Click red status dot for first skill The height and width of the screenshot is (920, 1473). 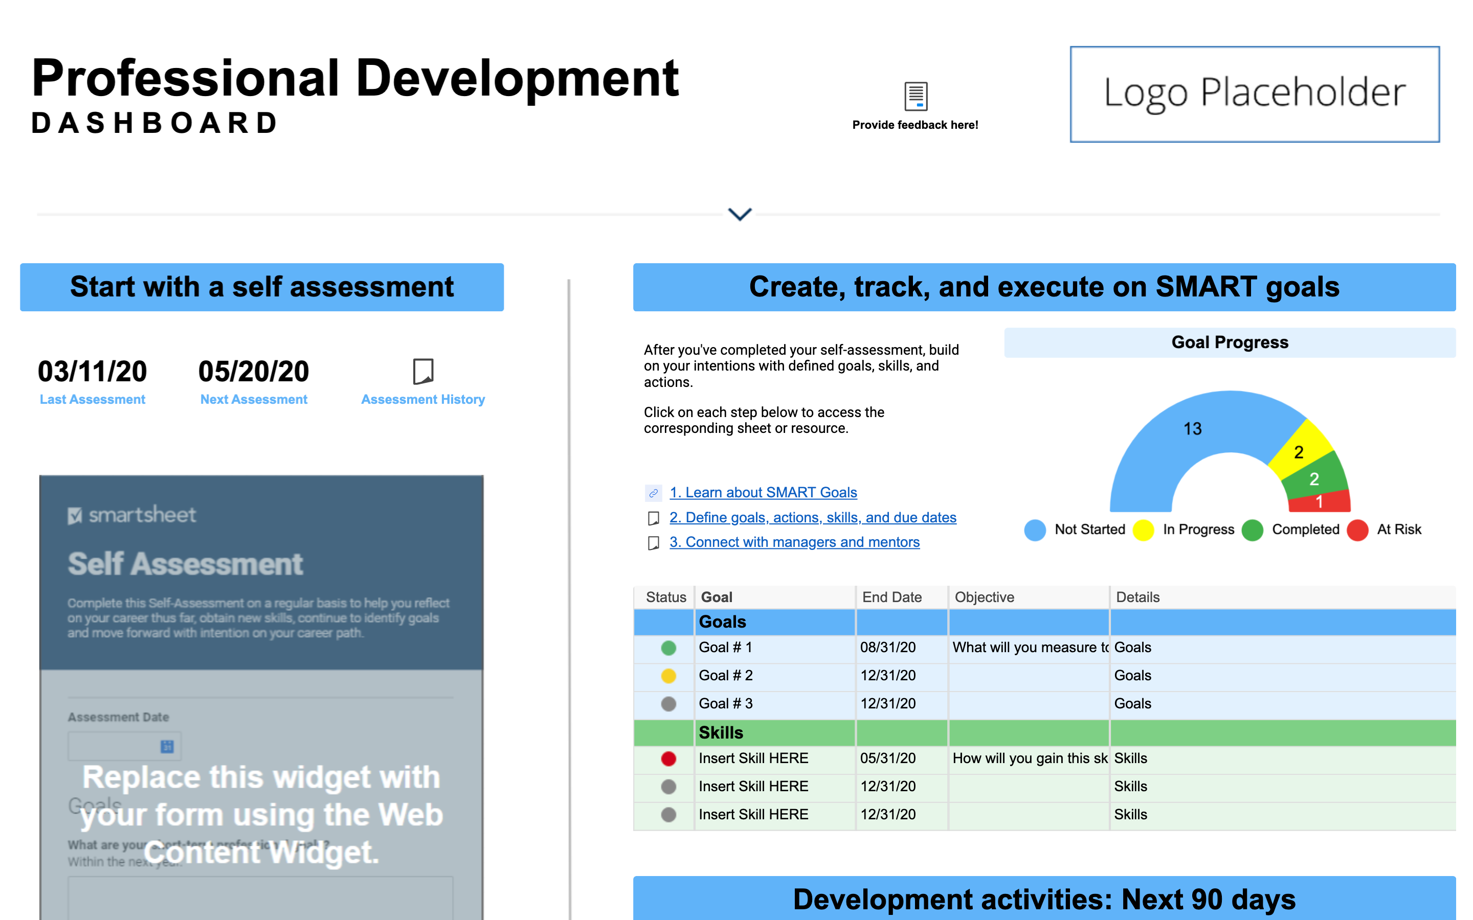(x=668, y=759)
